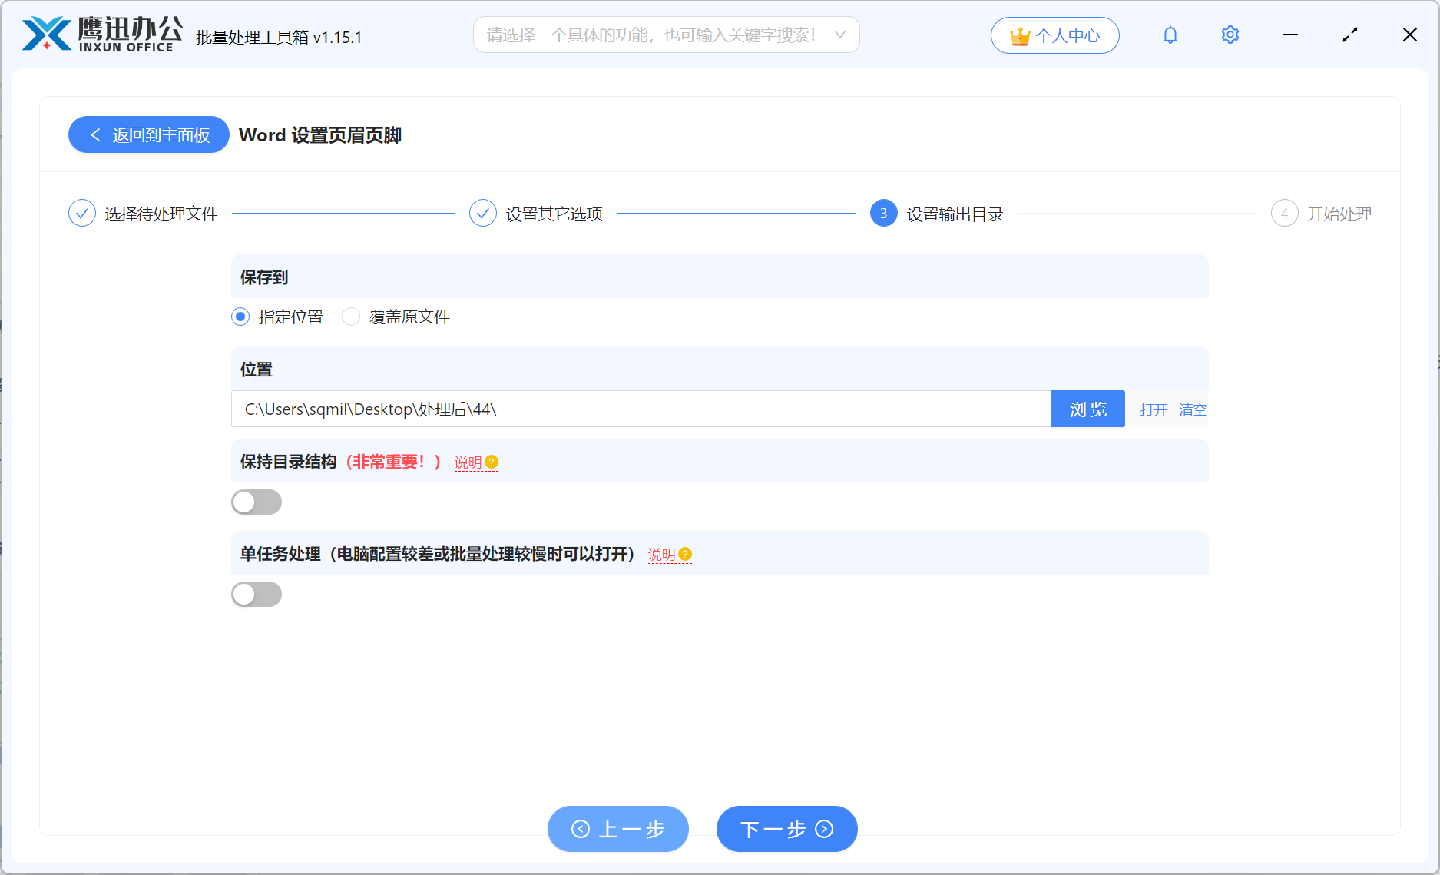Click the checkmark of step 设置其它选项
This screenshot has height=875, width=1440.
tap(483, 214)
